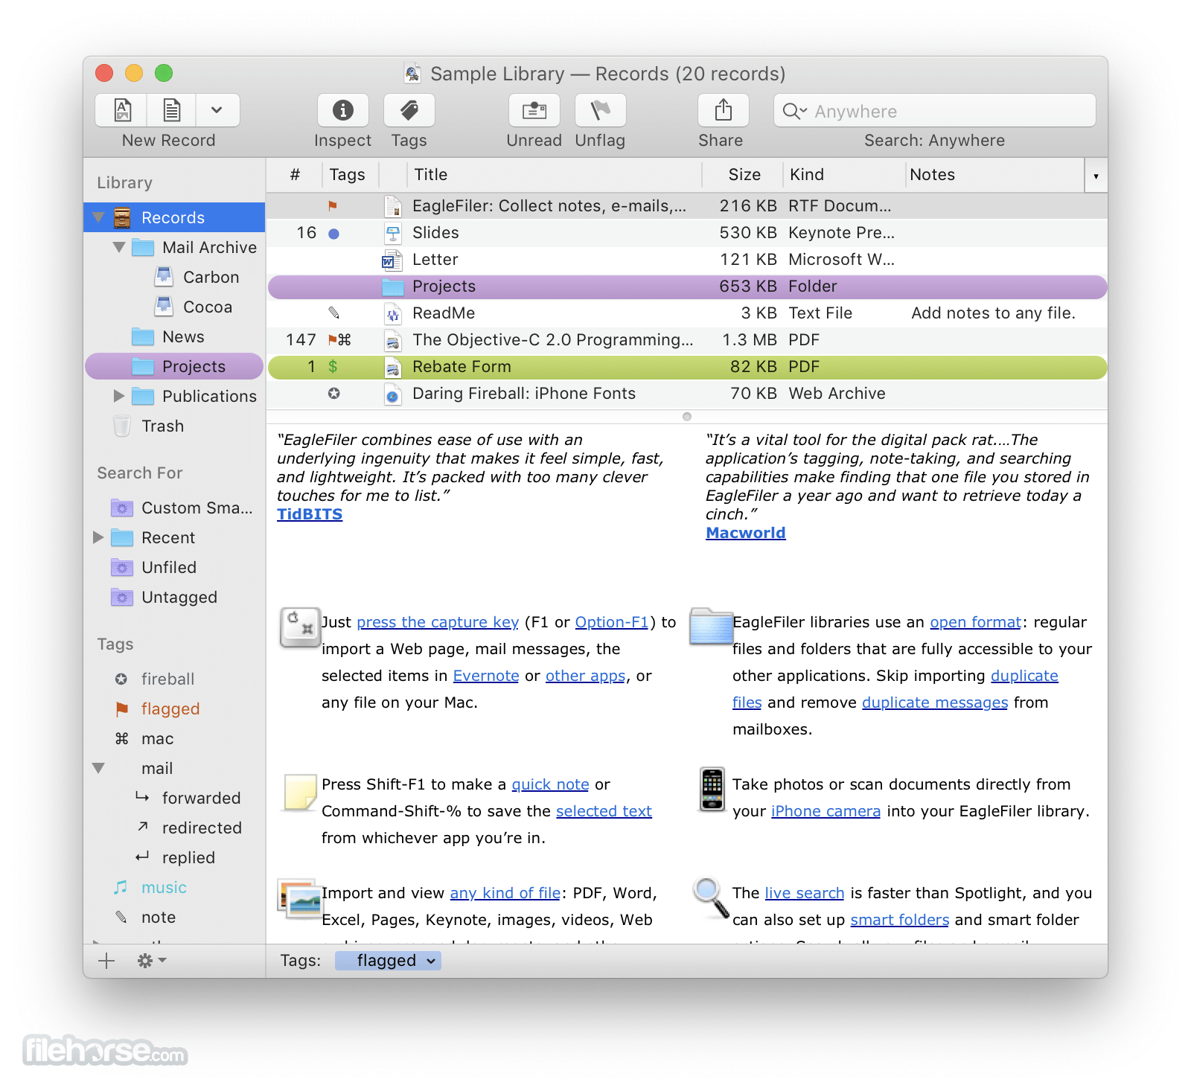Open the TidBITS link
This screenshot has width=1191, height=1088.
pos(310,514)
